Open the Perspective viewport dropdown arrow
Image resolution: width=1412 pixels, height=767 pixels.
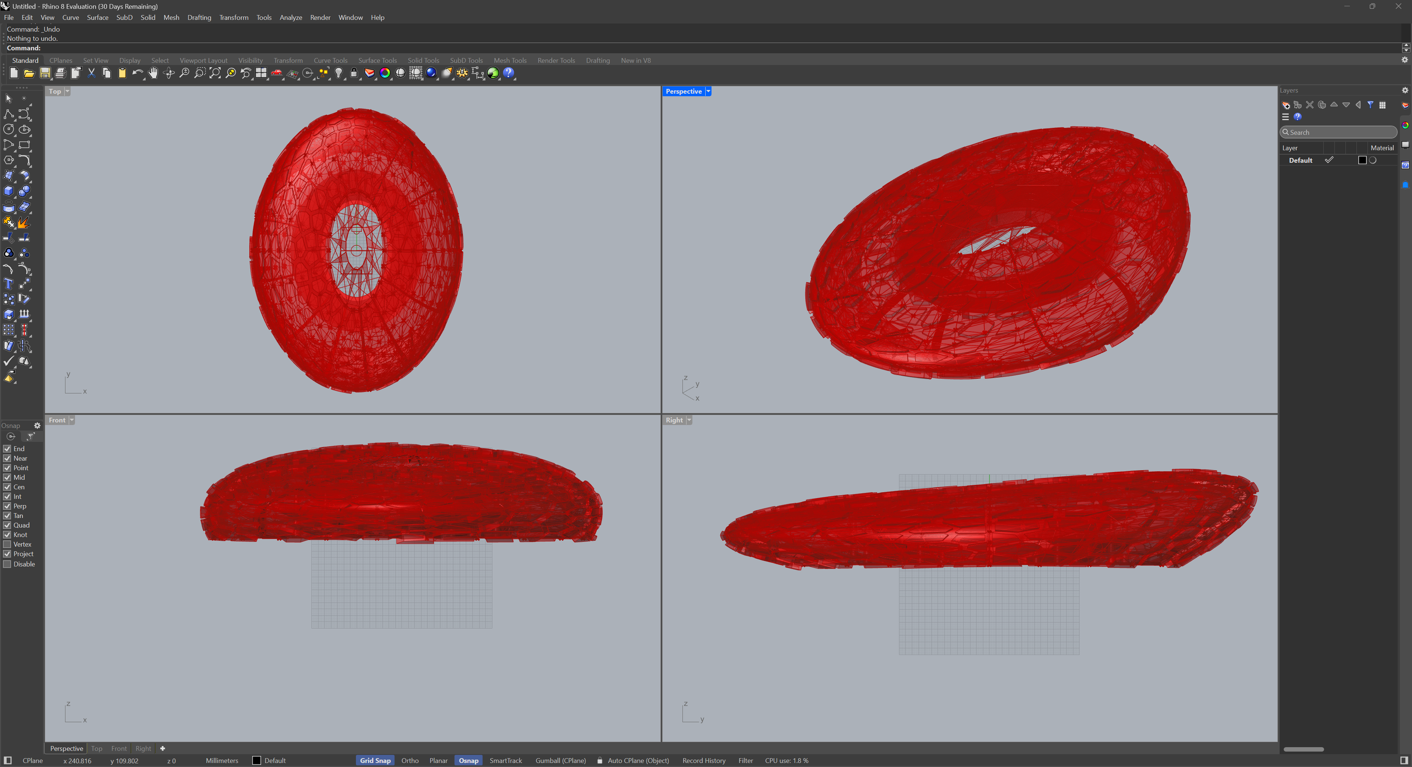(708, 91)
